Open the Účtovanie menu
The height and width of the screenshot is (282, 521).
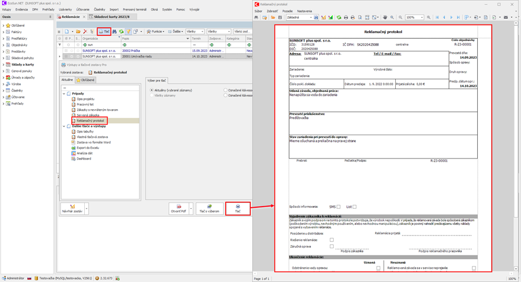pos(82,9)
